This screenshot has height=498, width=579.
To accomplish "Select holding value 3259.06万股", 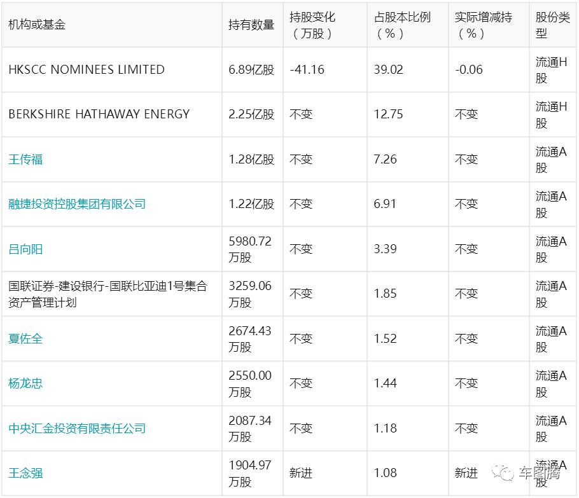I will tap(250, 294).
